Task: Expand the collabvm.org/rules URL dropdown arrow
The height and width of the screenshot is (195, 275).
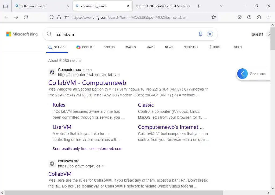Action: tap(103, 166)
